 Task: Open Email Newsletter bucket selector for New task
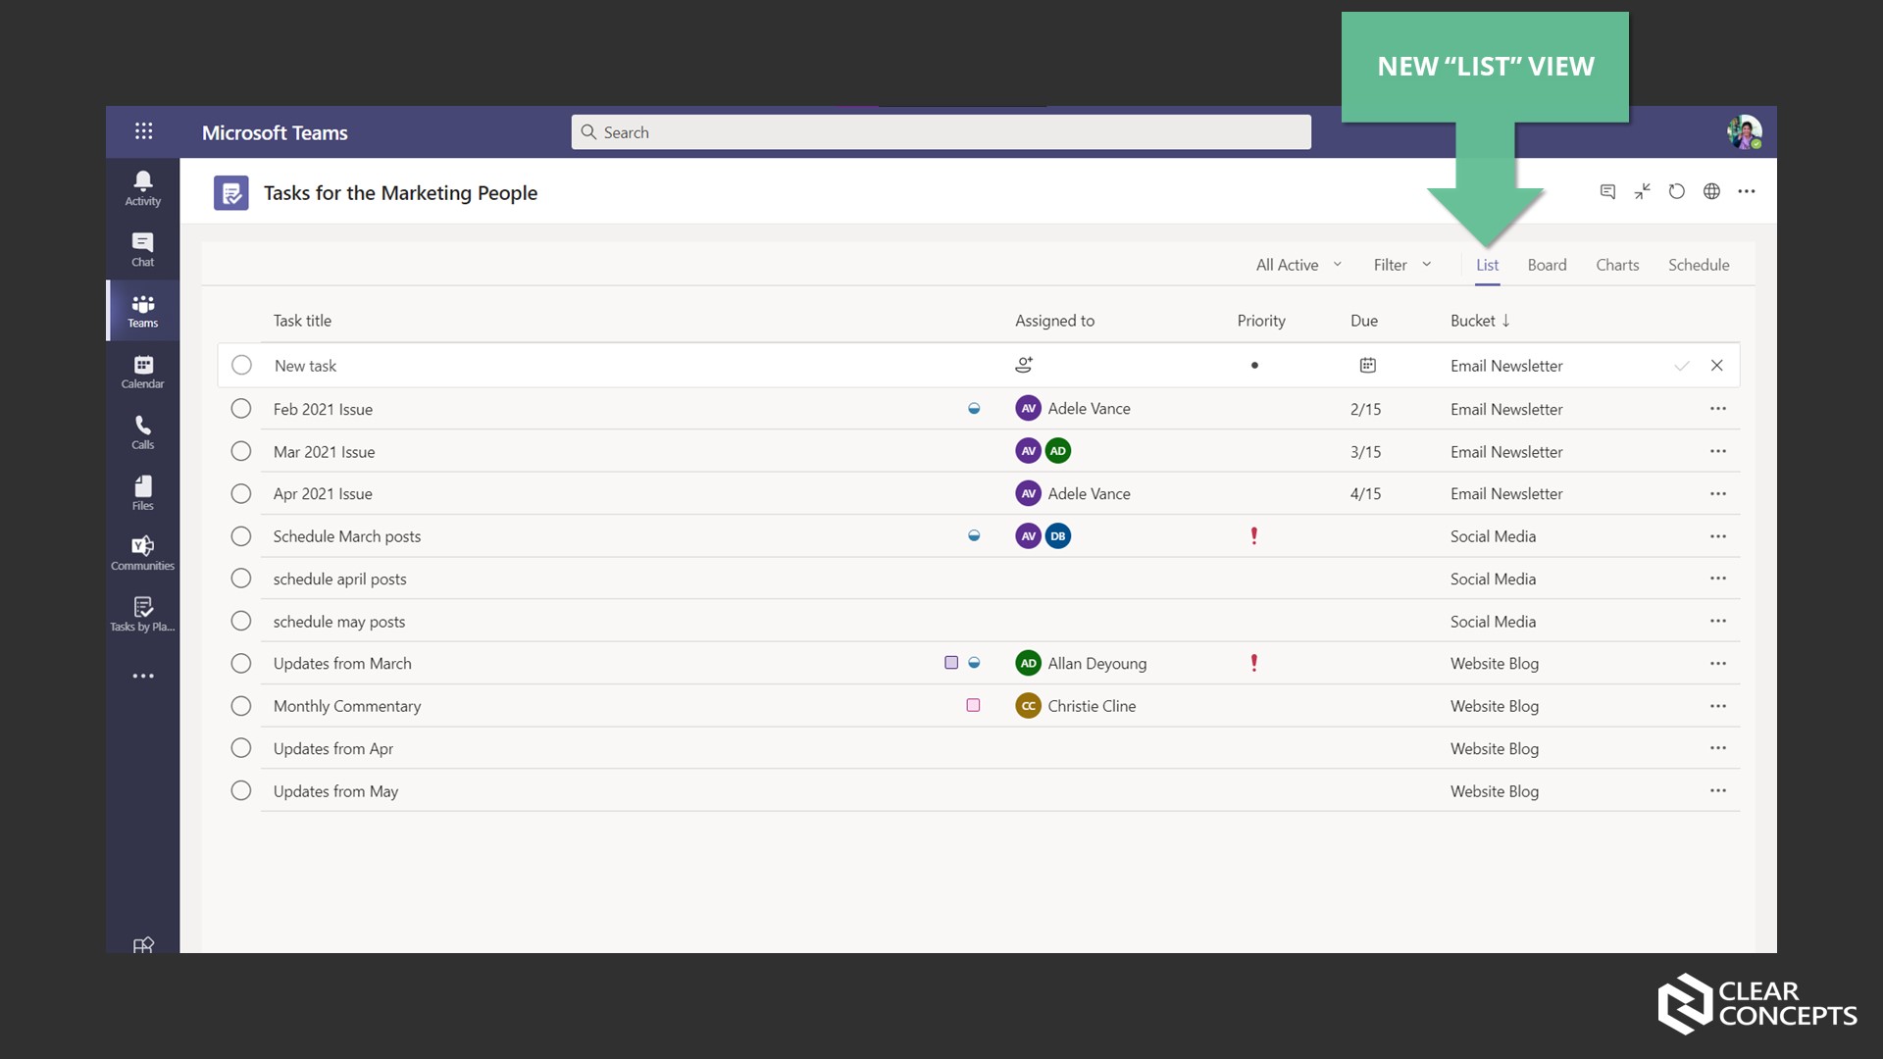tap(1506, 366)
